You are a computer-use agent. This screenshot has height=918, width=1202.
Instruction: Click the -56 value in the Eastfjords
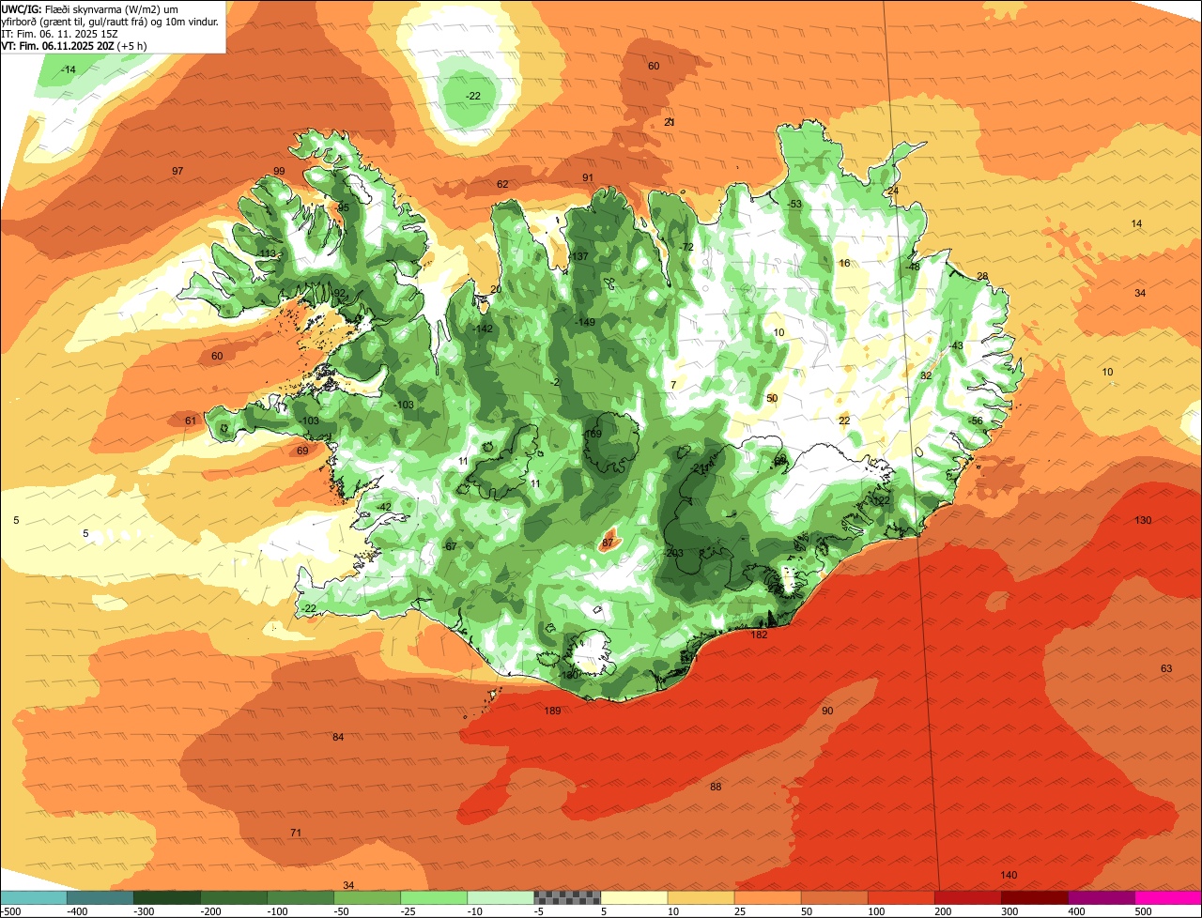point(975,421)
